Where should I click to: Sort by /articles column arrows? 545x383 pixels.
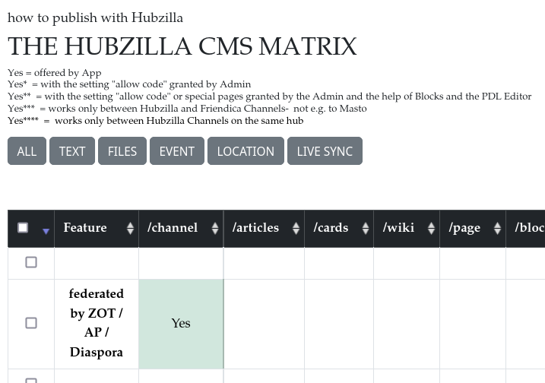click(x=296, y=228)
